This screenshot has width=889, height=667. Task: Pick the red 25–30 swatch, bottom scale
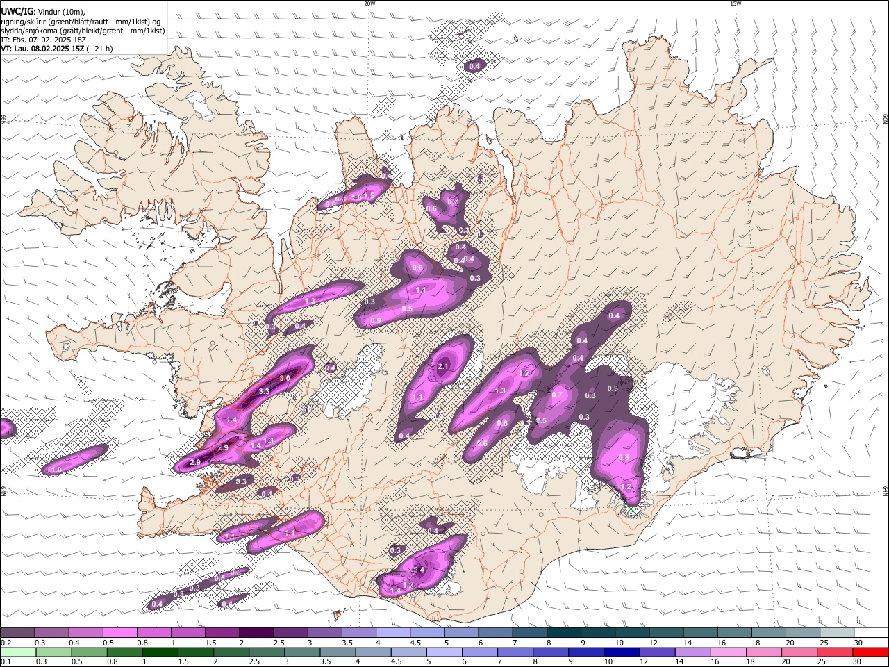point(834,652)
